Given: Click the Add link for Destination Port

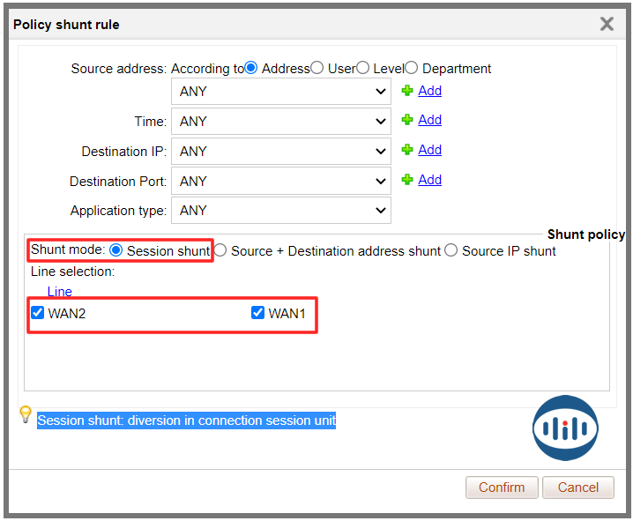Looking at the screenshot, I should (429, 180).
